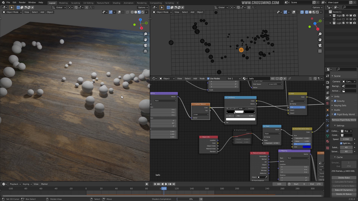The image size is (358, 201).
Task: Open Output properties tab
Action: point(328,88)
